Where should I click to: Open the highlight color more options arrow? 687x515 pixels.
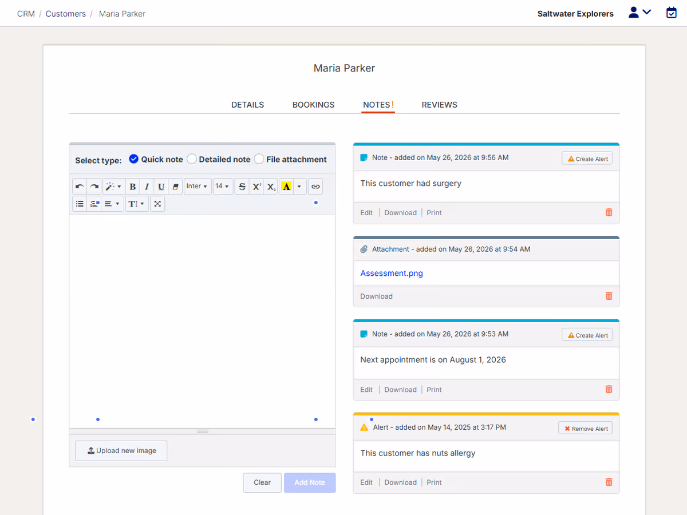coord(299,187)
